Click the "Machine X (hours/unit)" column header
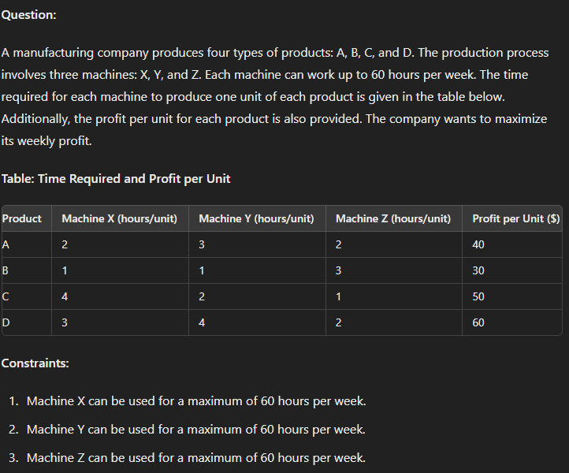This screenshot has height=473, width=569. tap(119, 218)
